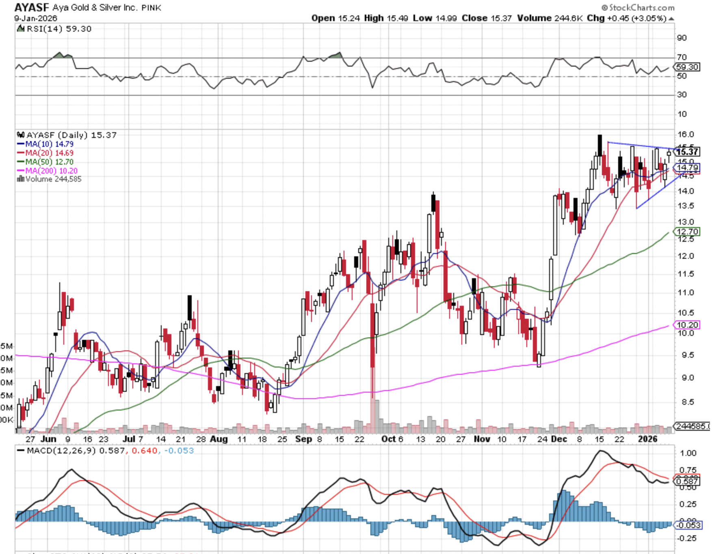Click the Volume bar-chart legend icon
This screenshot has height=554, width=727.
coord(20,179)
